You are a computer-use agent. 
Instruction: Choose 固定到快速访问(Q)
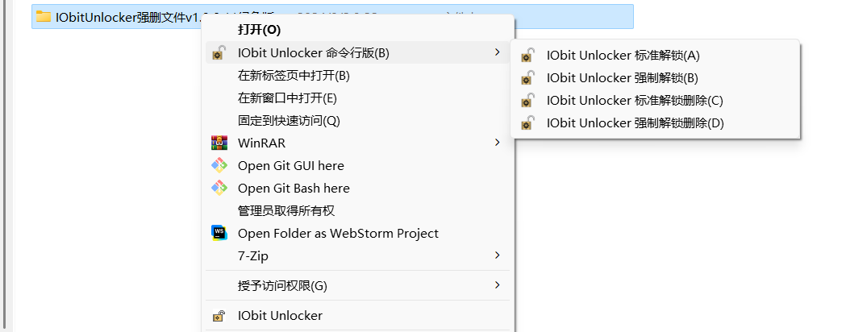pos(290,121)
